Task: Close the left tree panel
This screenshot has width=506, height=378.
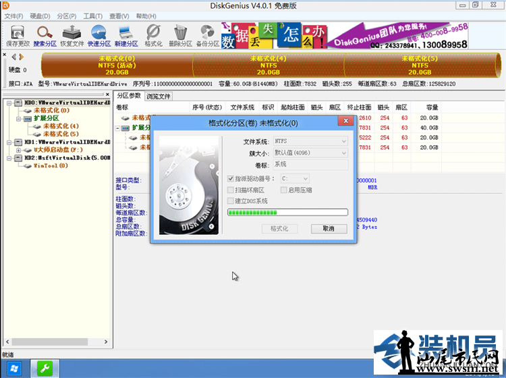Action: [x=107, y=94]
